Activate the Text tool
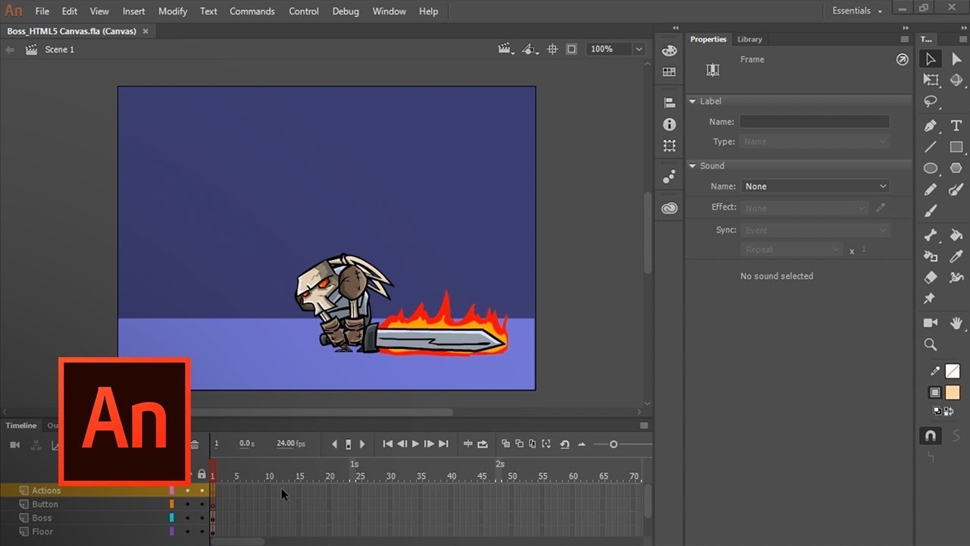 (956, 125)
